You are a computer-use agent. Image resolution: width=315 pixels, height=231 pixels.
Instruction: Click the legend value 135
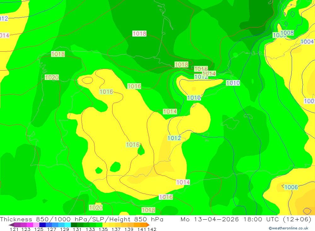[103, 229]
